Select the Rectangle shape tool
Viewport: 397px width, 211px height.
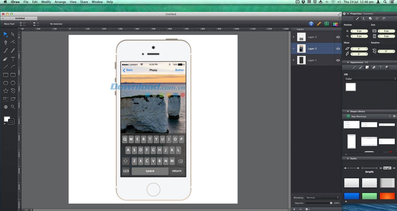[x=5, y=75]
